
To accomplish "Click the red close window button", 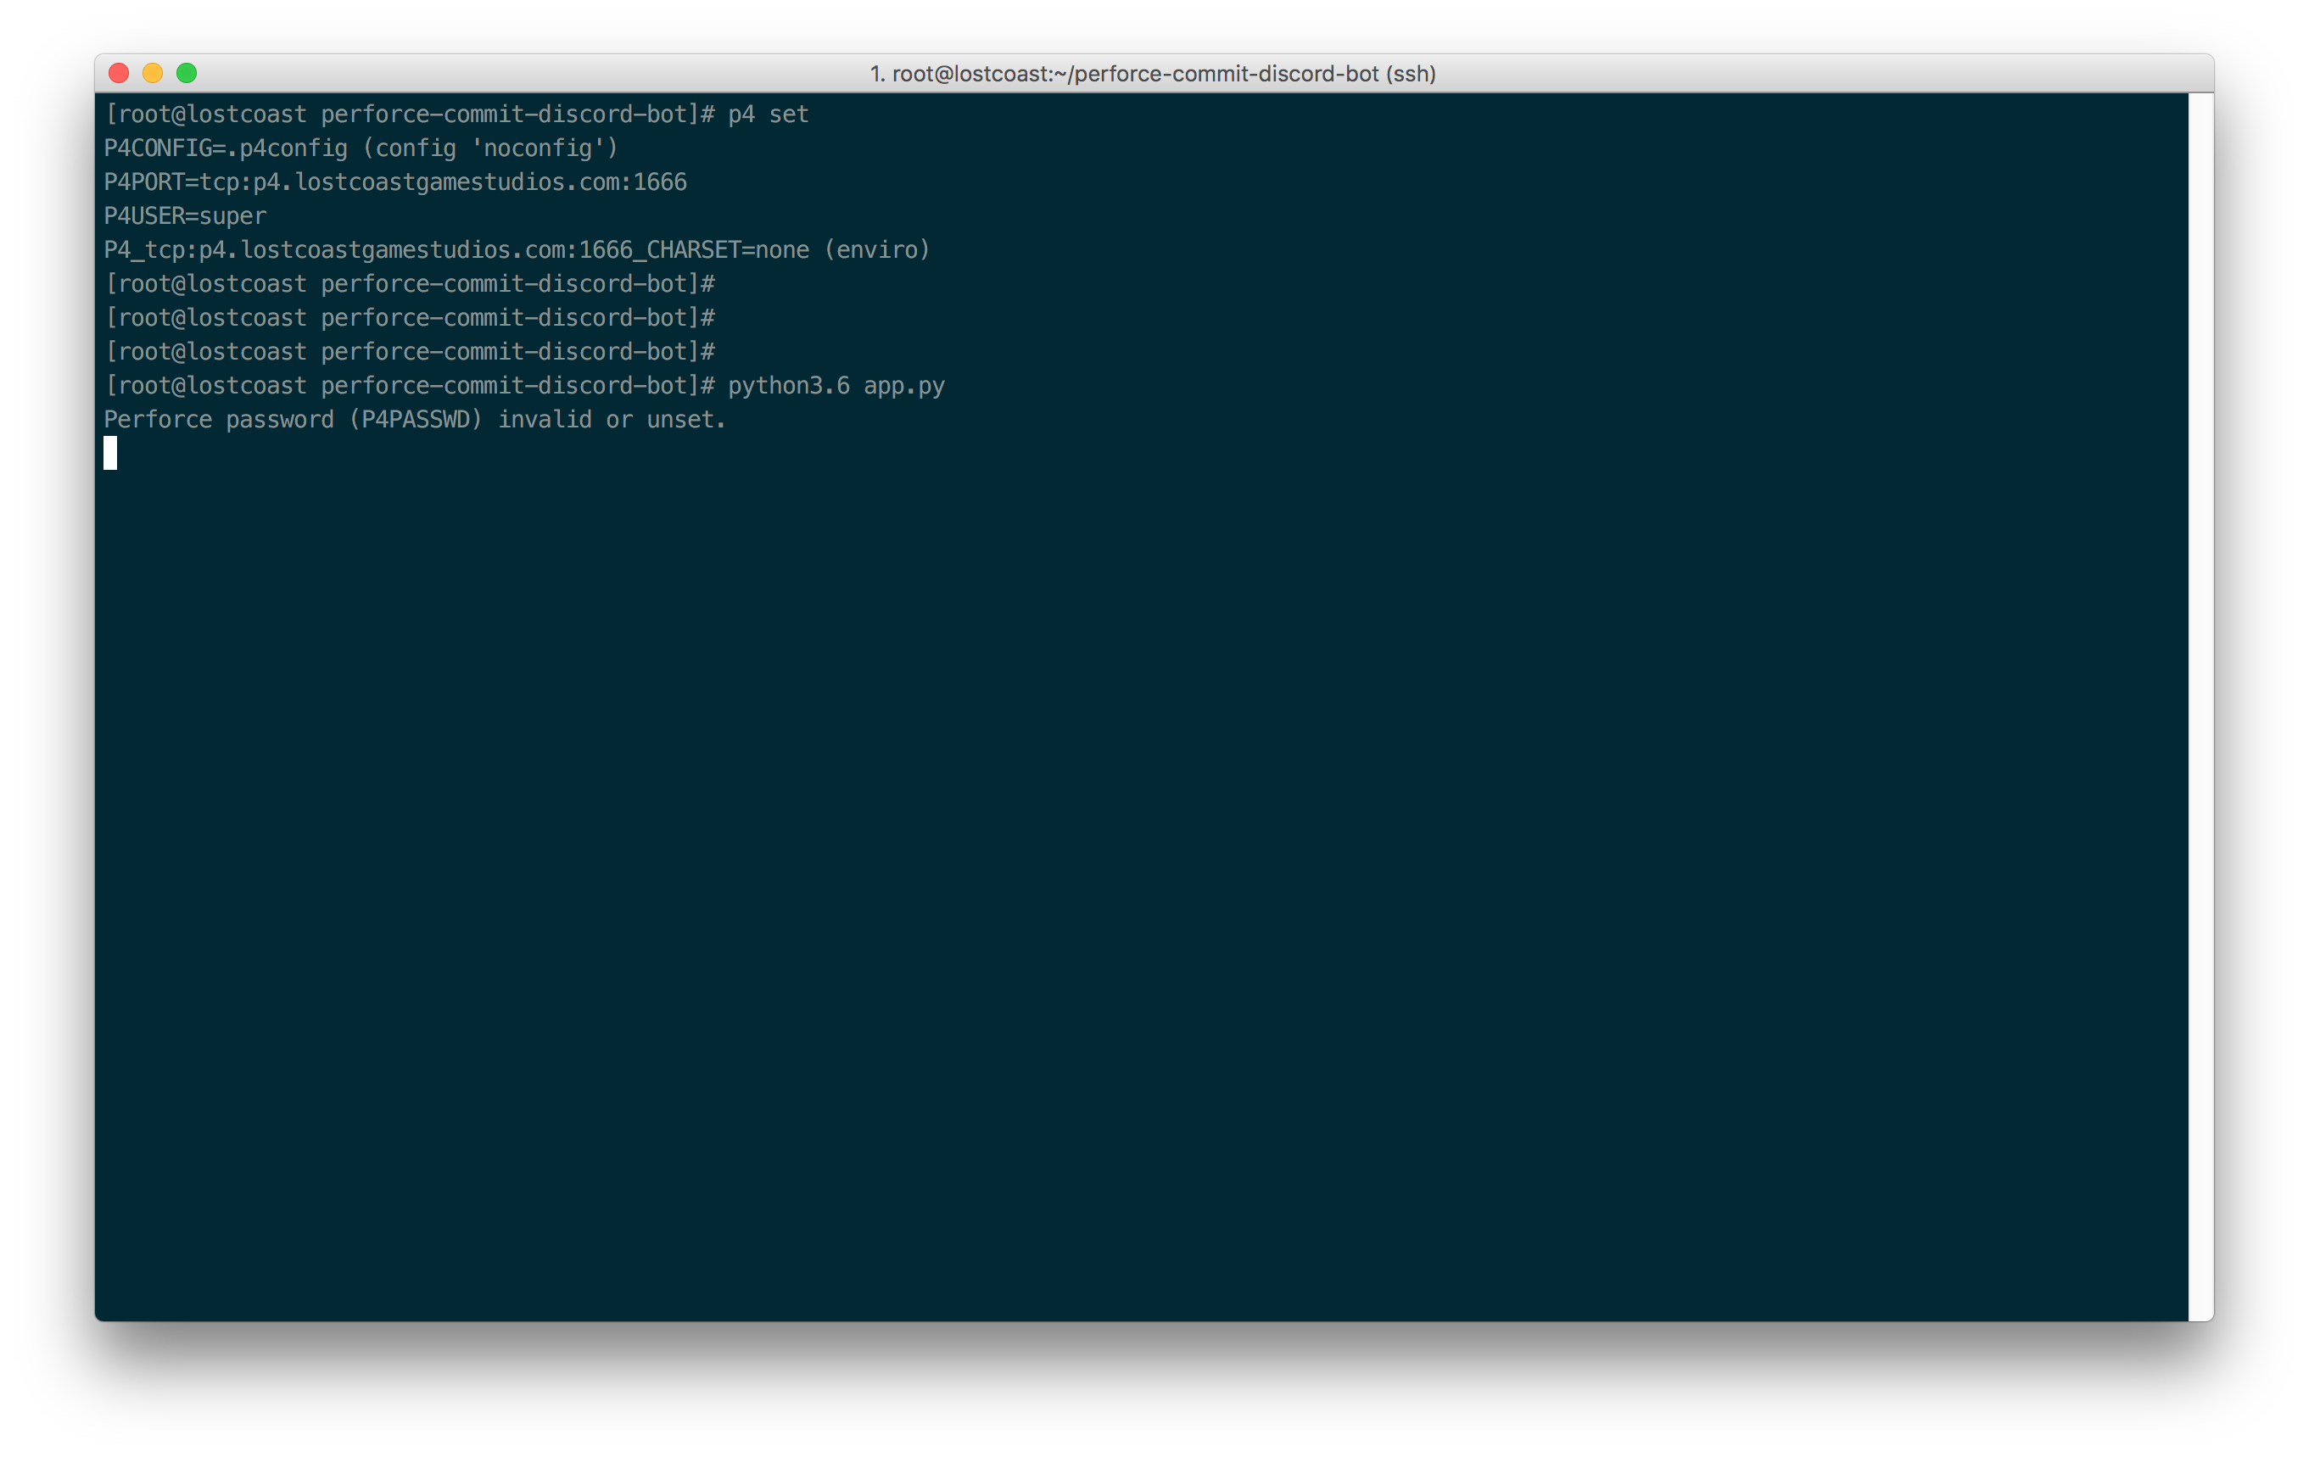I will pos(118,73).
